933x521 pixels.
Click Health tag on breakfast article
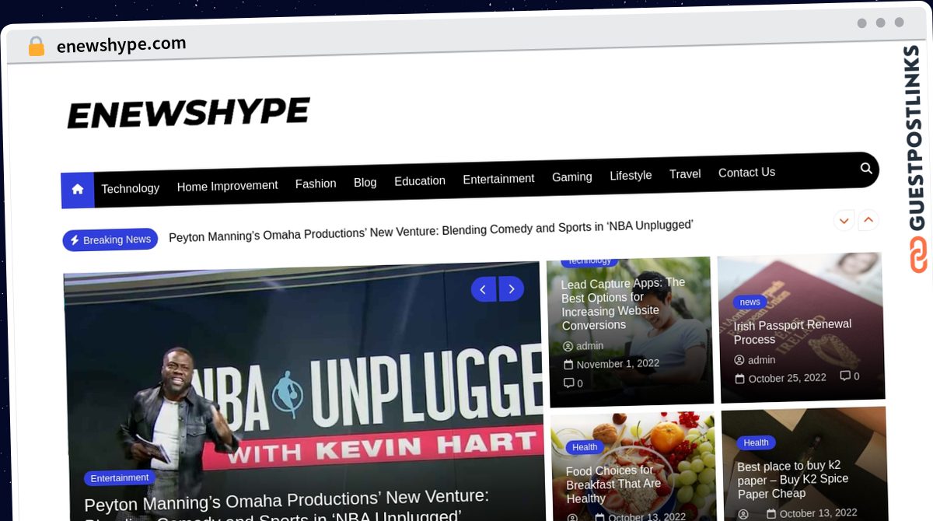[585, 447]
